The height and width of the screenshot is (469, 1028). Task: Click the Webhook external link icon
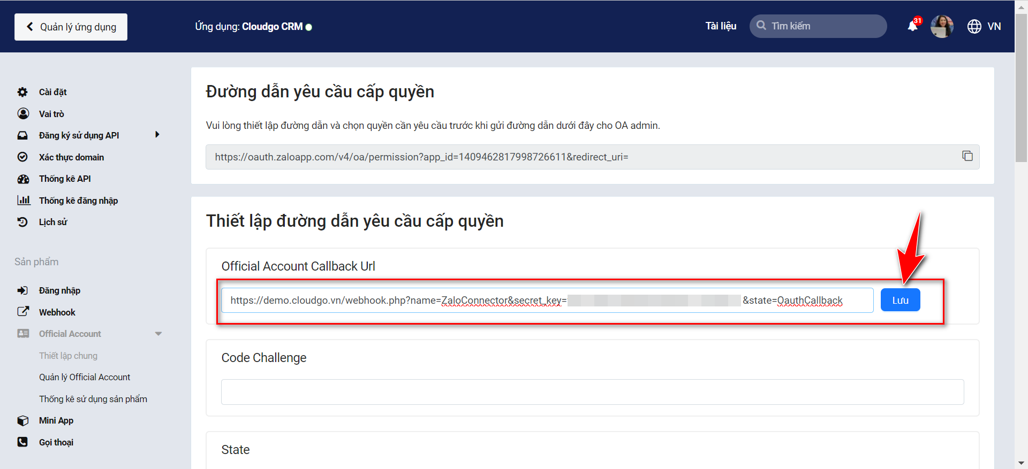[x=23, y=312]
